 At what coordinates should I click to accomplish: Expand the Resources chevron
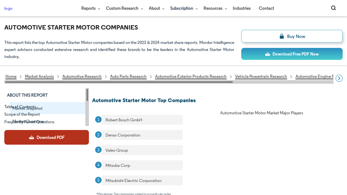pos(226,9)
